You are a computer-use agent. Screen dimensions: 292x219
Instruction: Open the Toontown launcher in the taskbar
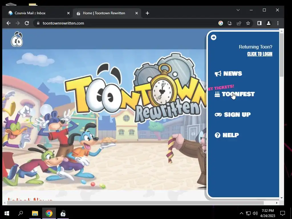pyautogui.click(x=63, y=213)
